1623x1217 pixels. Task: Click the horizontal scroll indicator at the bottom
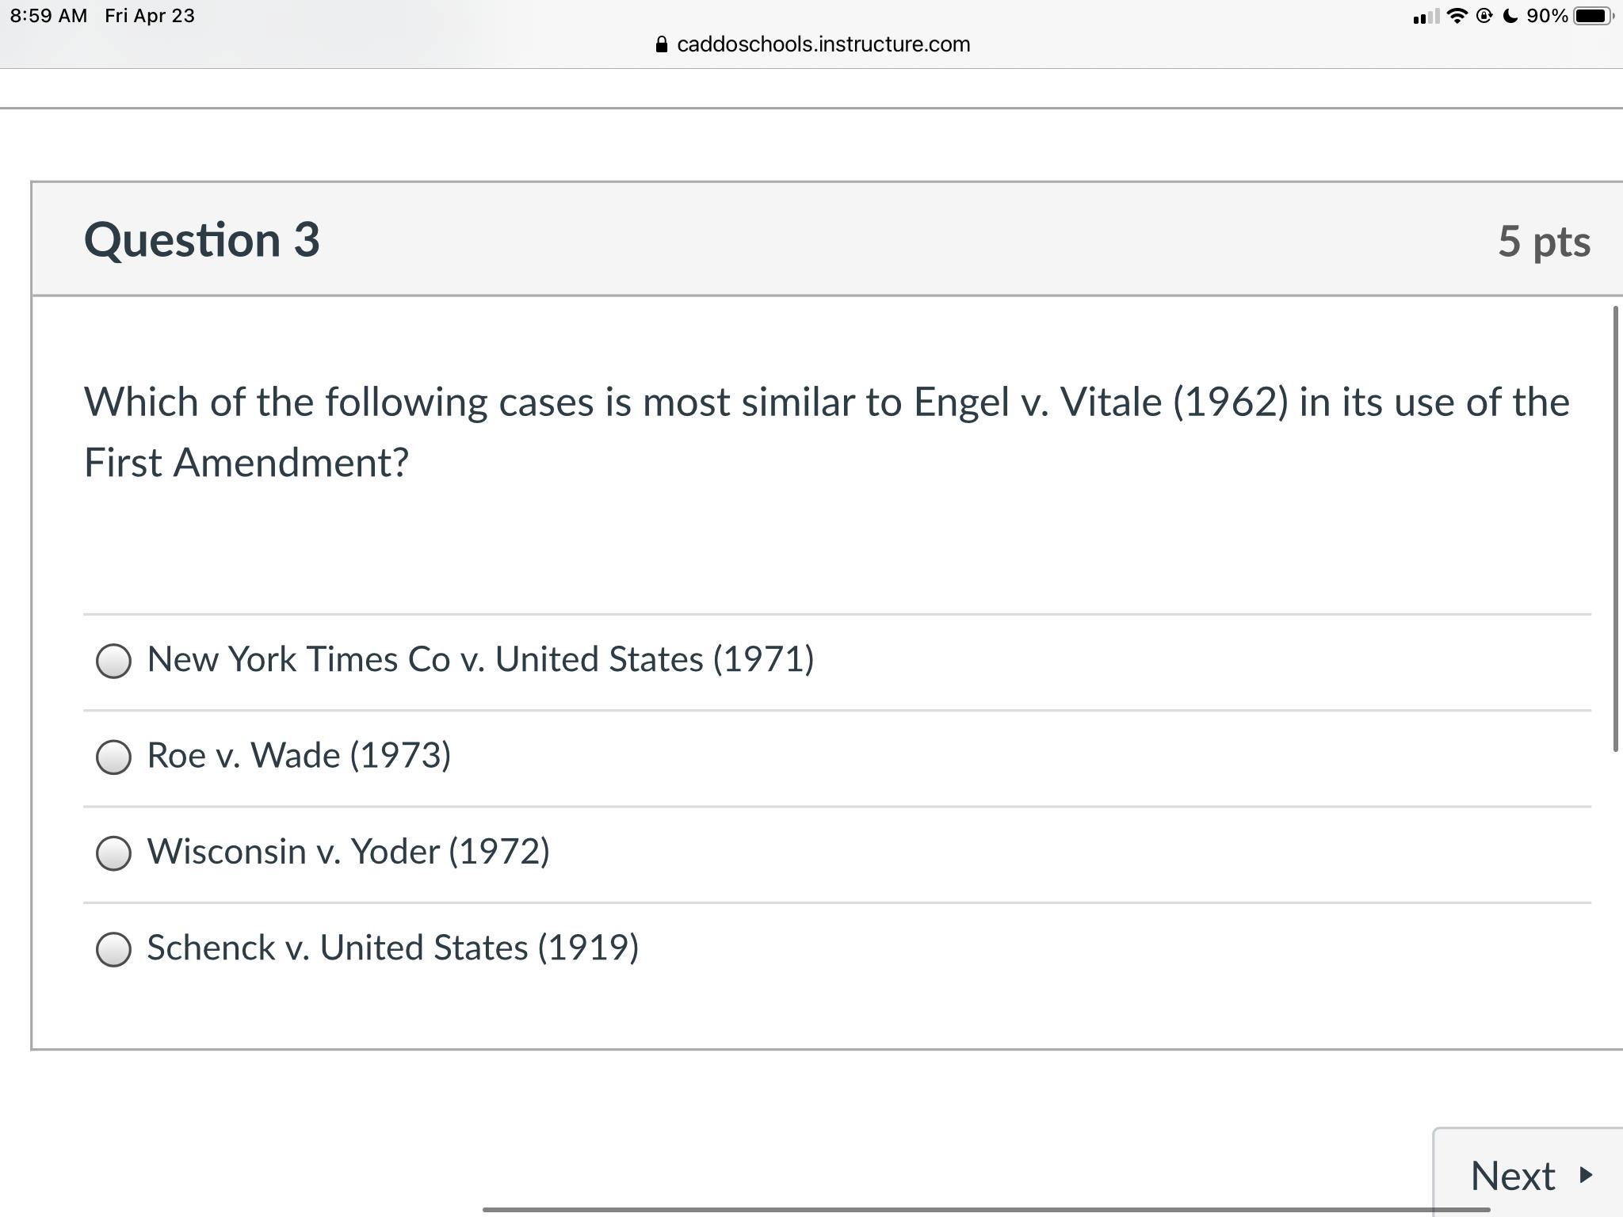click(986, 1209)
